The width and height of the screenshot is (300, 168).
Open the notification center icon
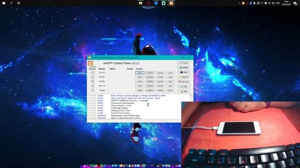[295, 3]
